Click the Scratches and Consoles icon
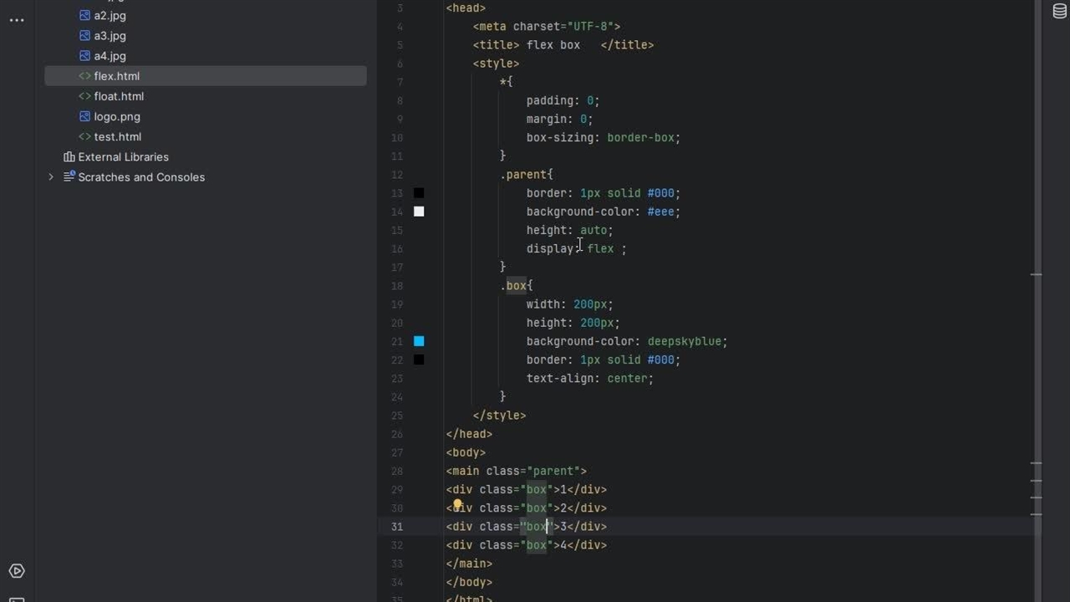 69,177
